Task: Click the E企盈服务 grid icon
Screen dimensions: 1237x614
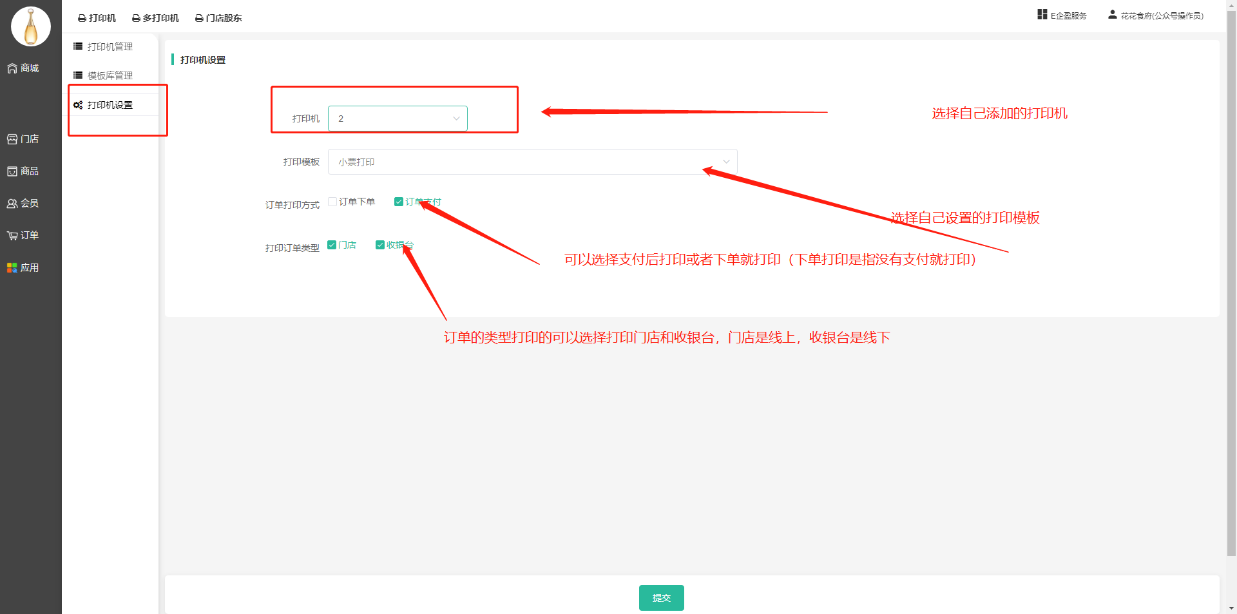Action: 1042,15
